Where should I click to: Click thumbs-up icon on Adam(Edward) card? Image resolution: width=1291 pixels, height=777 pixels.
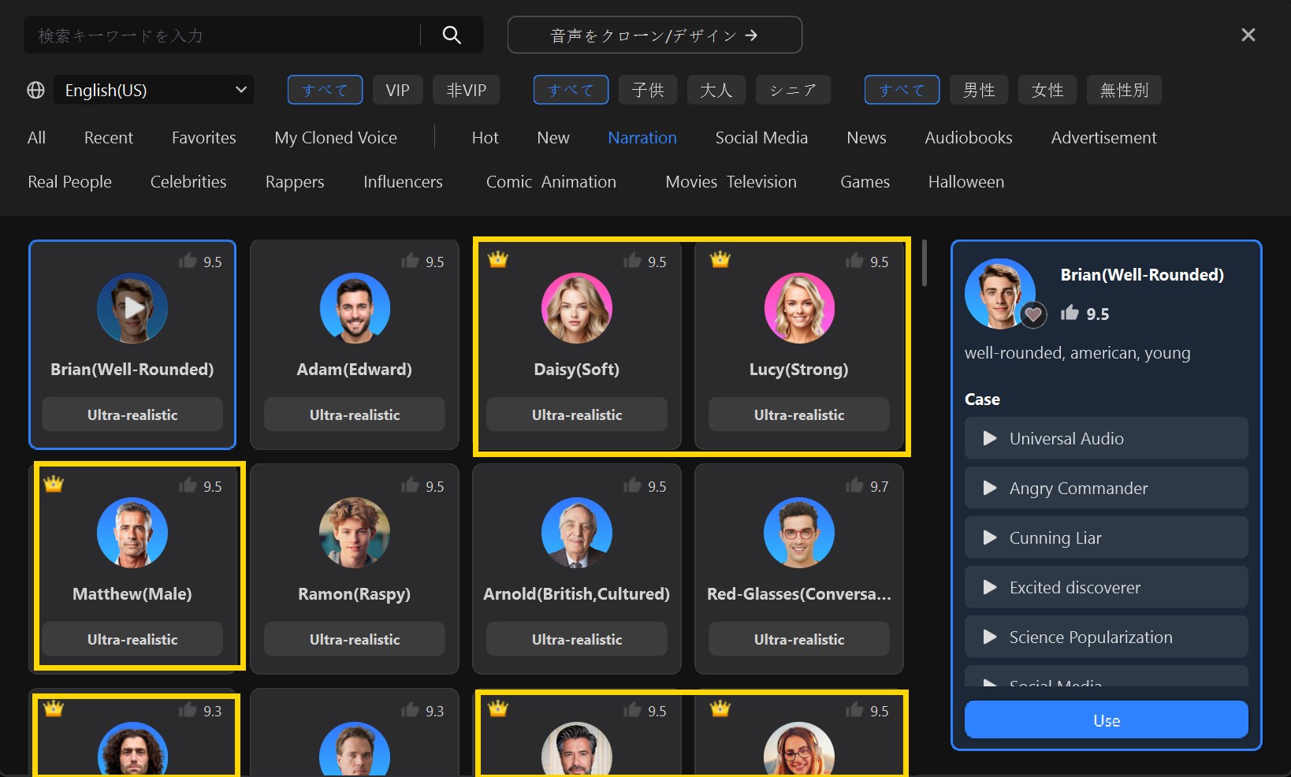[x=410, y=261]
